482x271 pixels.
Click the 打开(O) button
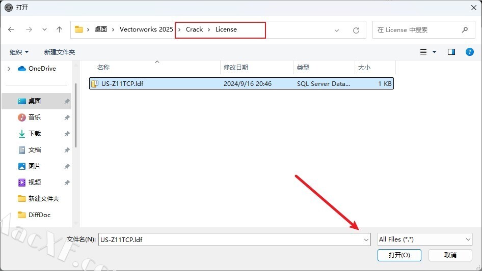coord(399,255)
